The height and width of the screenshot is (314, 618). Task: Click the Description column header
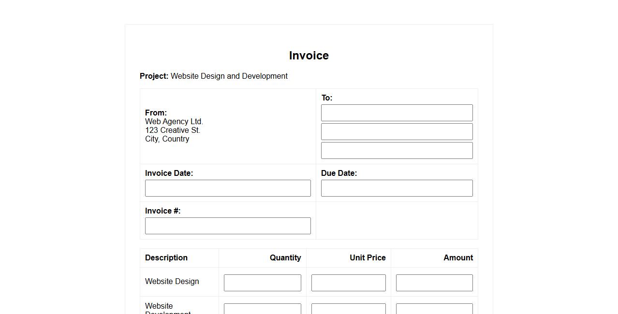(166, 257)
